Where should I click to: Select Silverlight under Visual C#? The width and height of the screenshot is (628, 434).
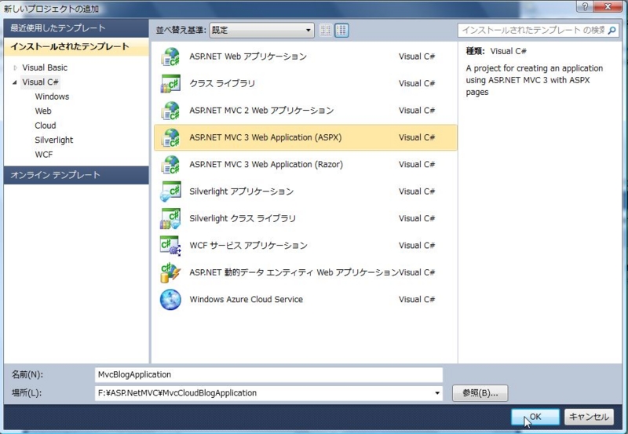click(53, 140)
